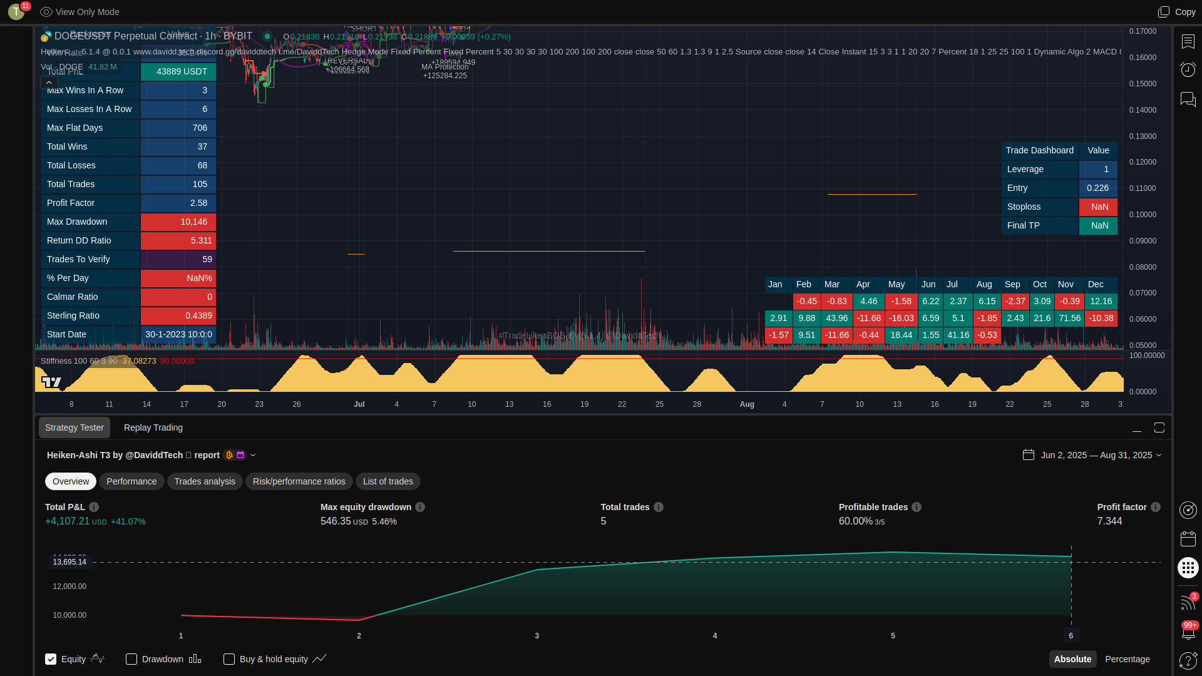This screenshot has height=676, width=1202.
Task: Maximize the Strategy Tester panel
Action: (1159, 428)
